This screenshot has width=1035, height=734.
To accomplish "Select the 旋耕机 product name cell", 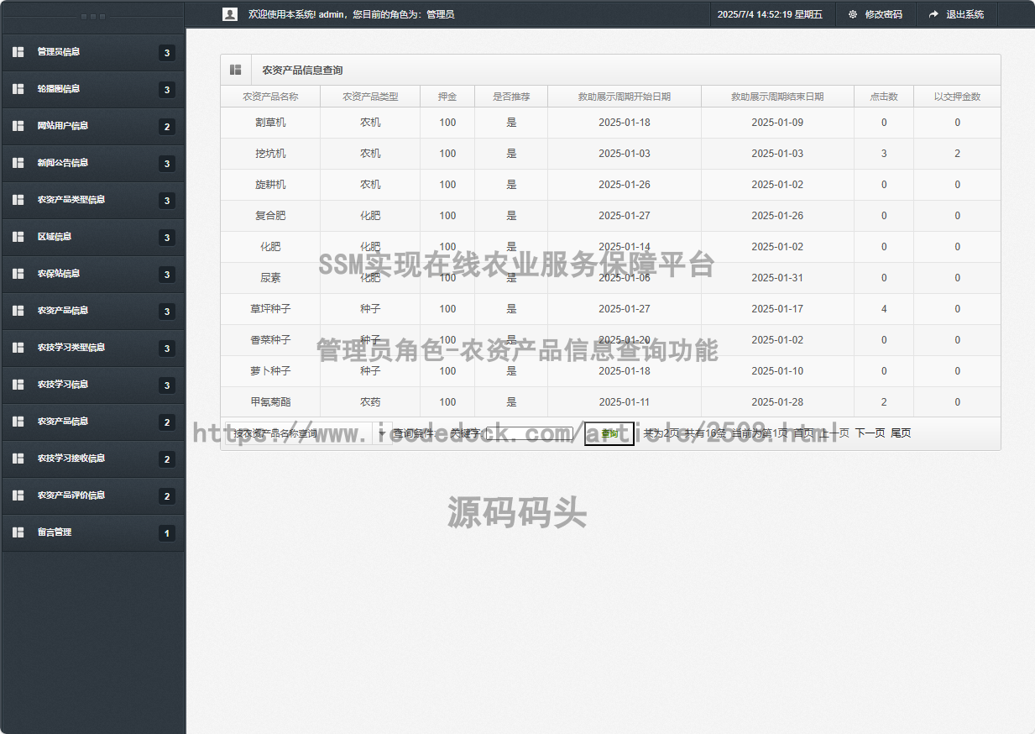I will click(x=270, y=185).
